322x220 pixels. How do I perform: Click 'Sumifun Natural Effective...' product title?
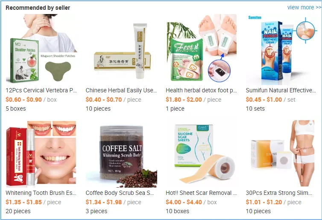point(281,90)
